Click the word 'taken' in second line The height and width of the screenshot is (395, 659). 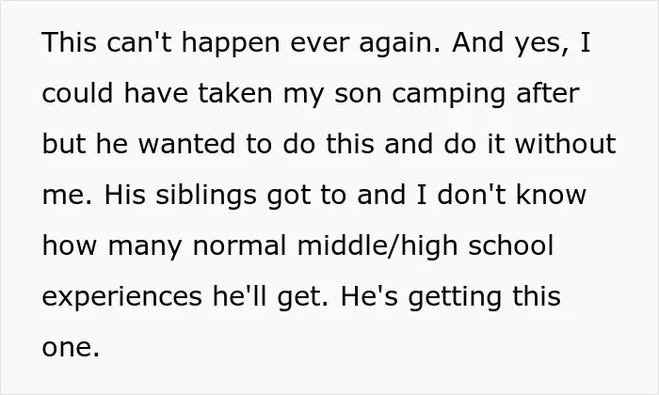(235, 93)
